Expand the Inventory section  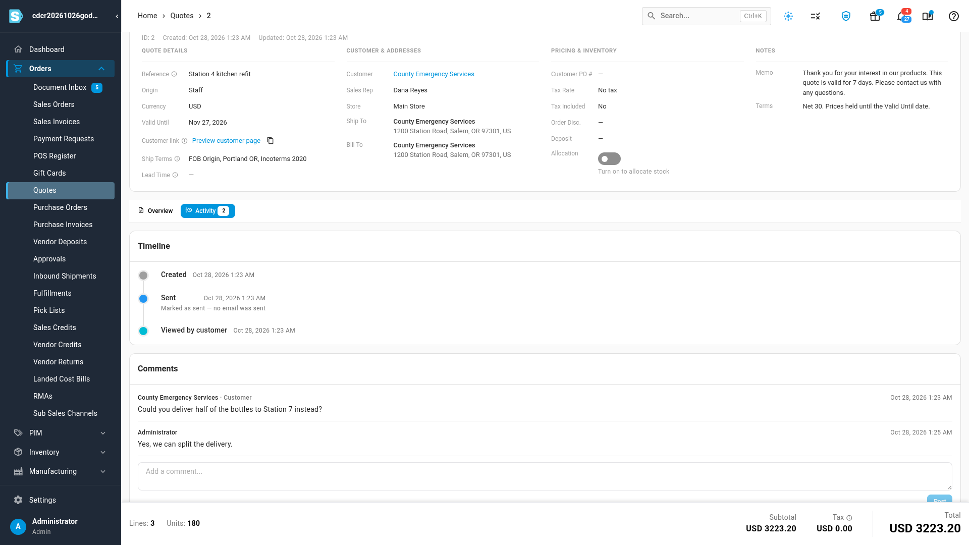click(x=103, y=452)
